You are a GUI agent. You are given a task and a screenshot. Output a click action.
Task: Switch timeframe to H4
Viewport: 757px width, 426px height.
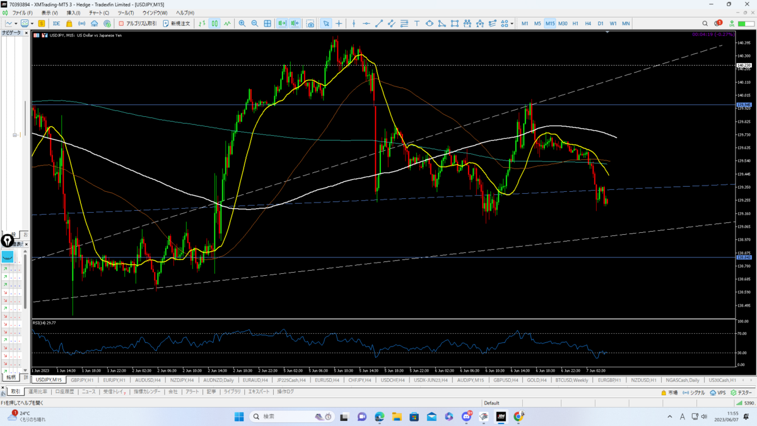coord(588,23)
